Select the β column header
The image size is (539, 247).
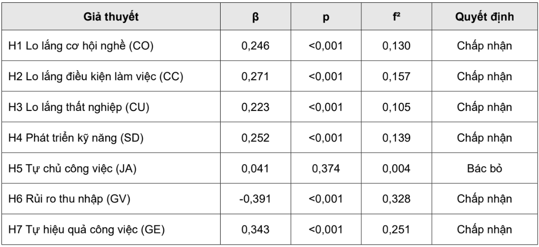pos(255,16)
